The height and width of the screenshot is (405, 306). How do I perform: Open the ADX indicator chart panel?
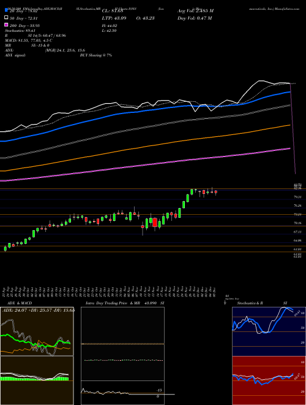(x=37, y=331)
